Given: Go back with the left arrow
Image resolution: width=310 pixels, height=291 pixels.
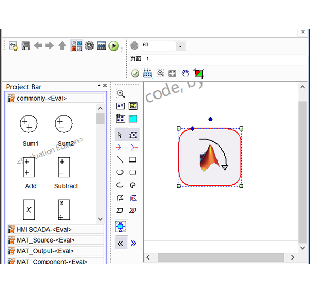Looking at the screenshot, I should (x=38, y=45).
